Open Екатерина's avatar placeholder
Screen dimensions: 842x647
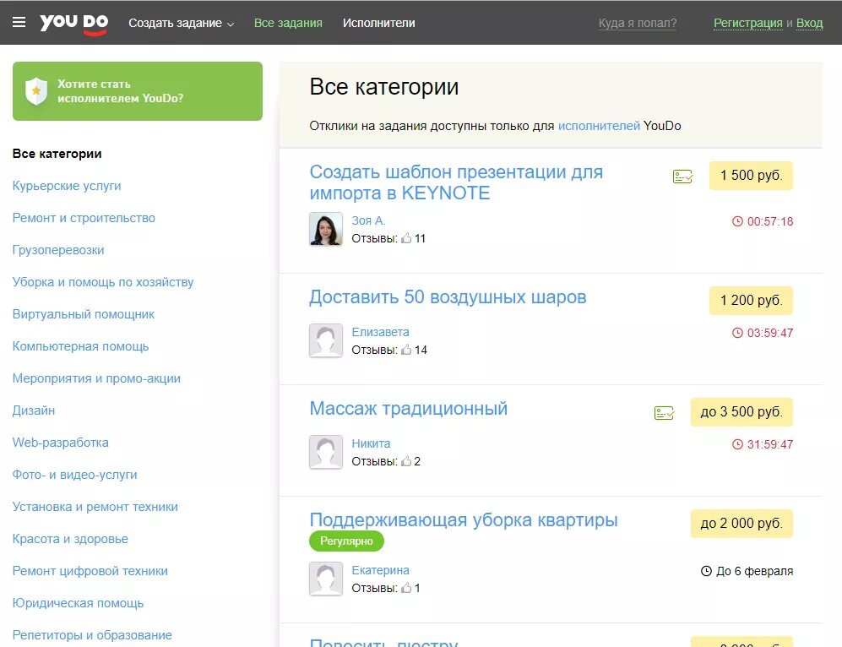point(326,579)
